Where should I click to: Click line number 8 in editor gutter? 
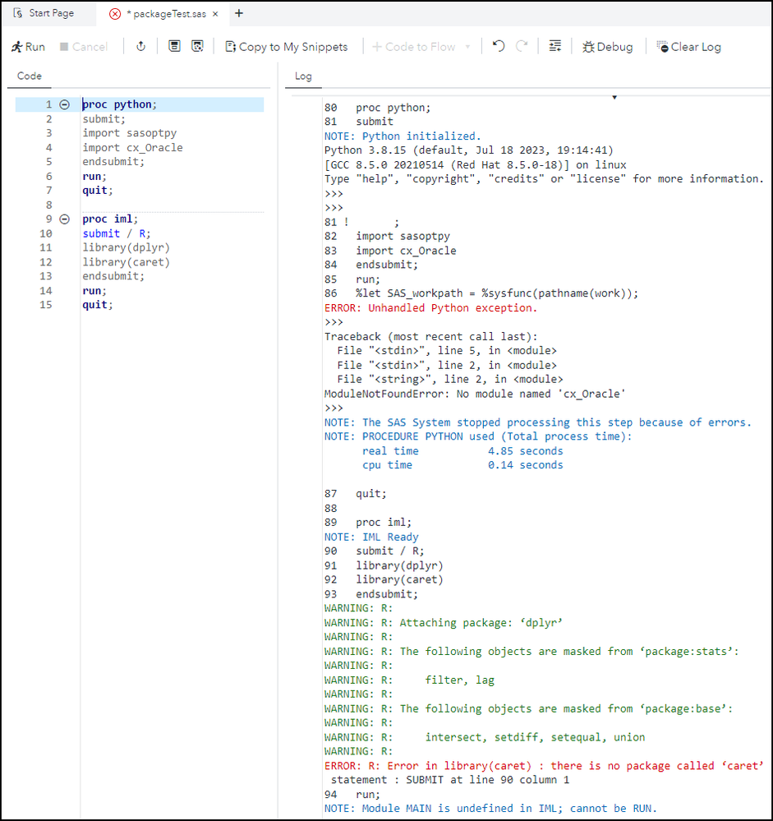coord(48,205)
